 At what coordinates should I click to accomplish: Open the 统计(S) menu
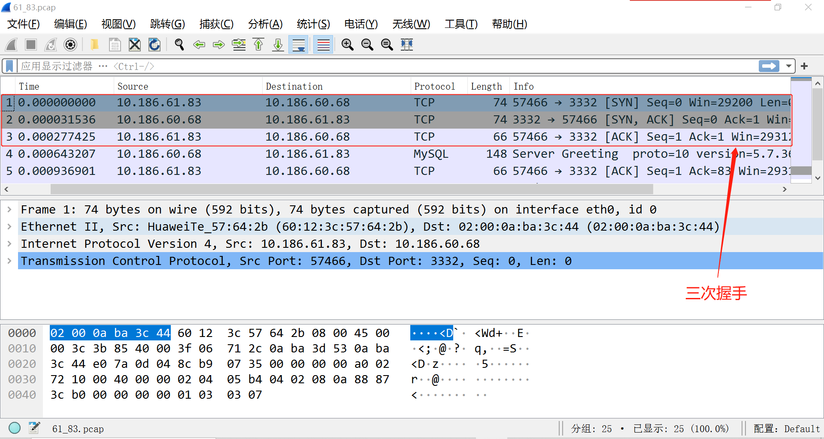pyautogui.click(x=313, y=24)
